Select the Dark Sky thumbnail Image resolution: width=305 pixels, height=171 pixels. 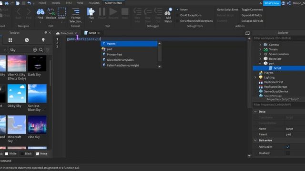pos(37,63)
